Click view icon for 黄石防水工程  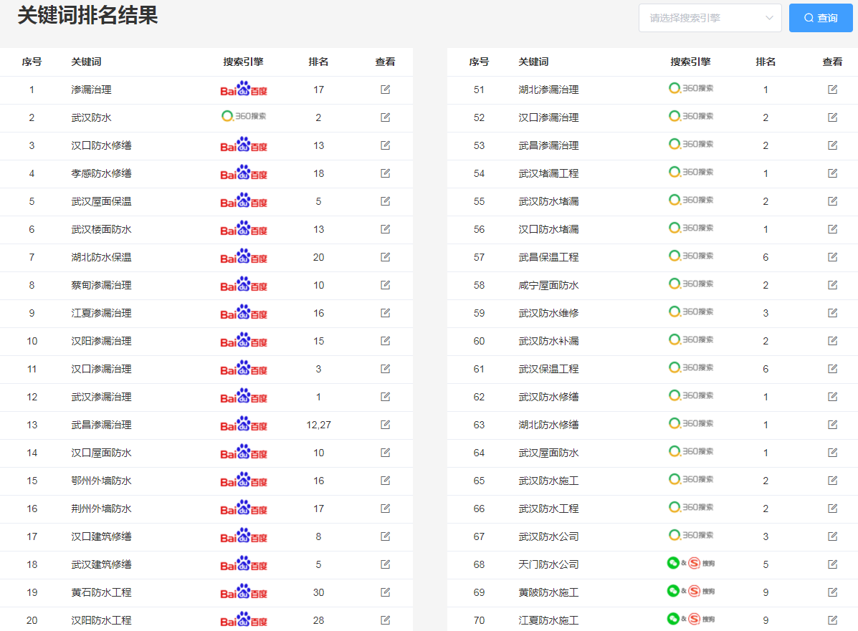385,592
